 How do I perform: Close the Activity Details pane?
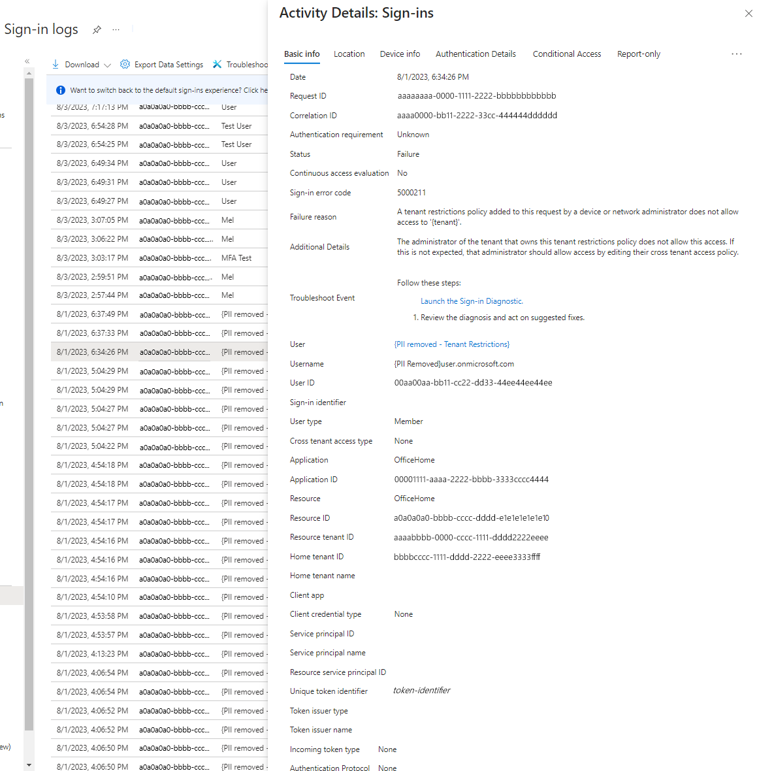click(748, 14)
